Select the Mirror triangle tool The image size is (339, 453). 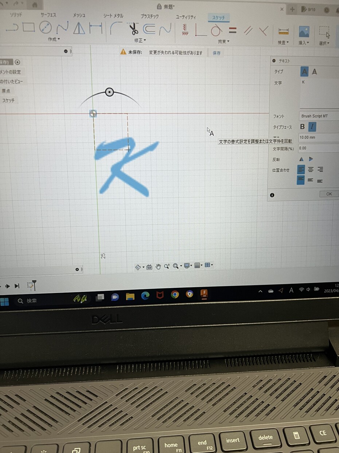coord(79,28)
